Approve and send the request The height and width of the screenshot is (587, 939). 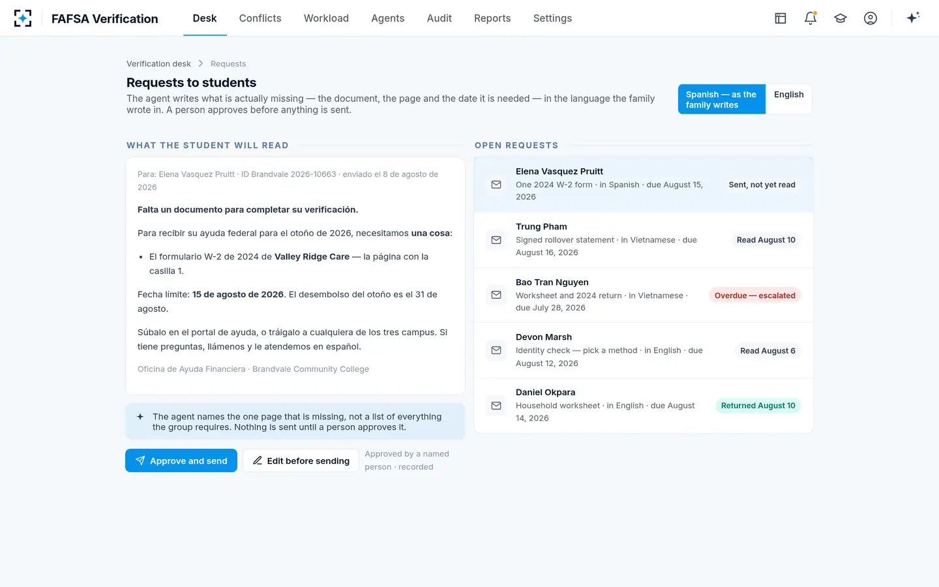[181, 460]
